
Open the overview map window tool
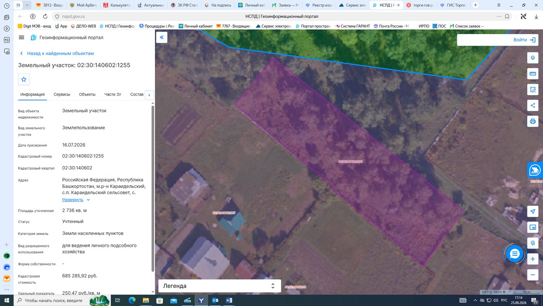[x=533, y=227]
